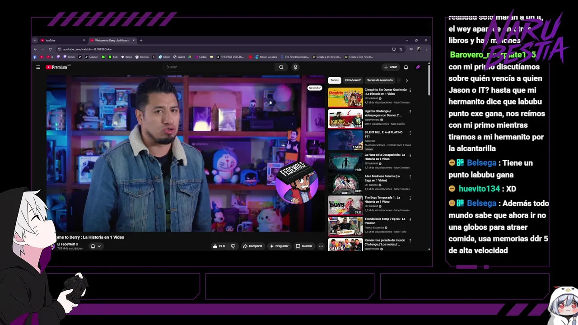
Task: Open Chrome three-dot menu
Action: (x=426, y=49)
